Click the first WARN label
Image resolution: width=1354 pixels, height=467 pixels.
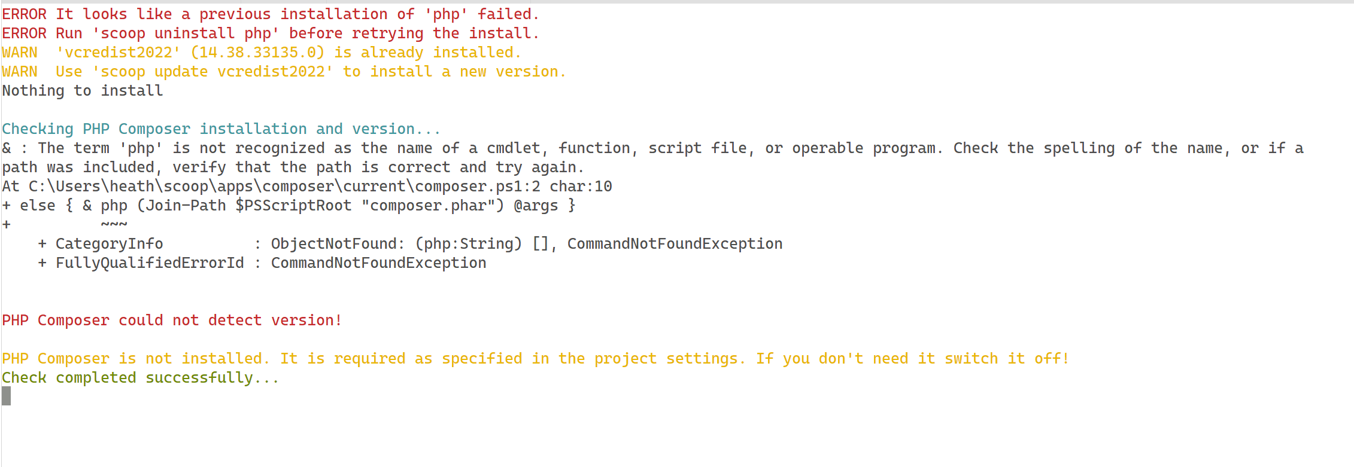pos(20,53)
